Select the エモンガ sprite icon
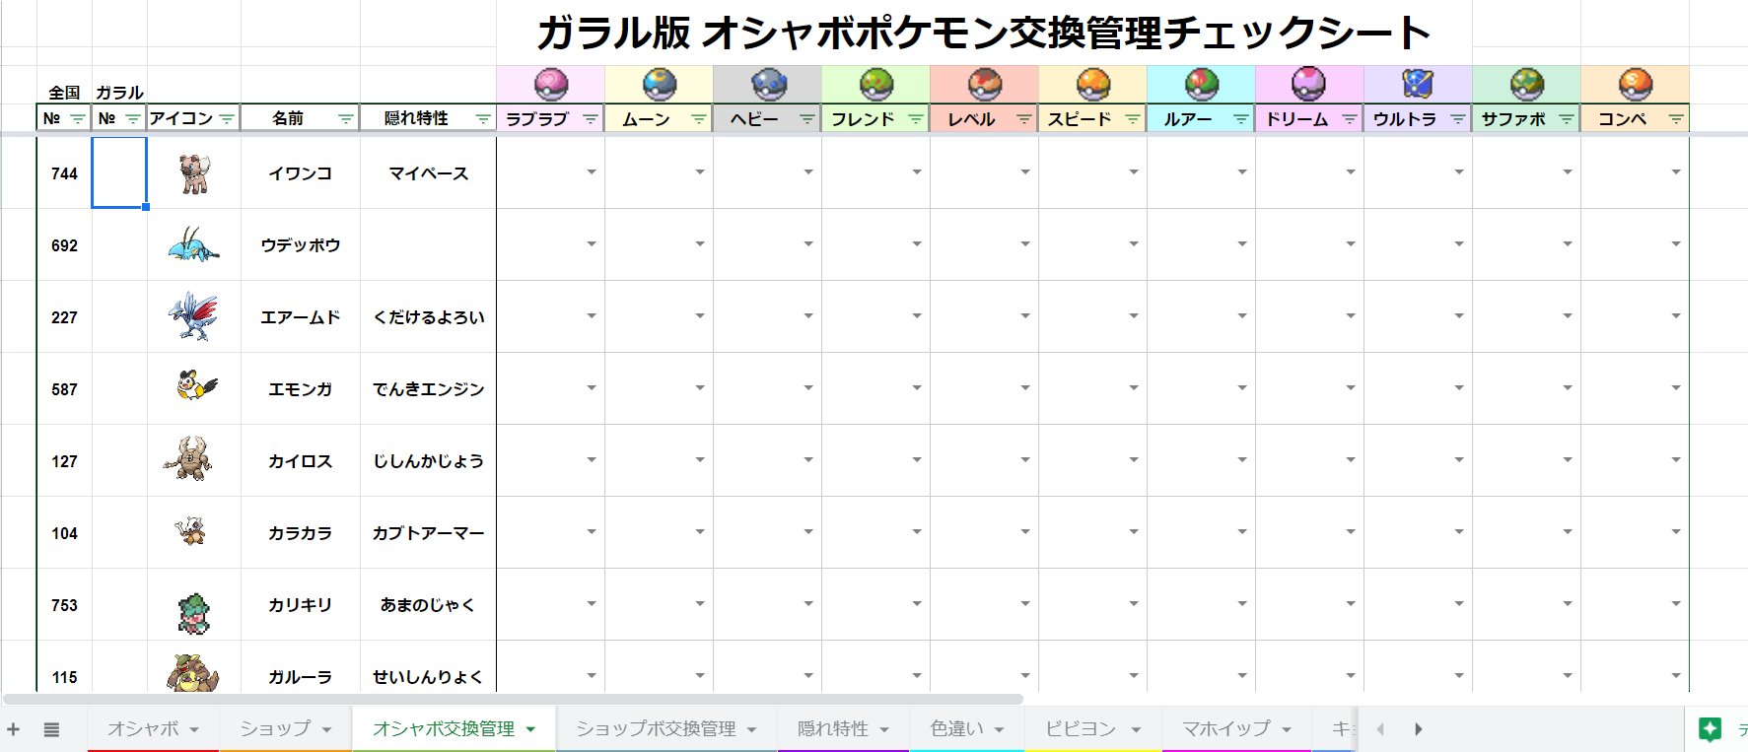 pos(196,386)
